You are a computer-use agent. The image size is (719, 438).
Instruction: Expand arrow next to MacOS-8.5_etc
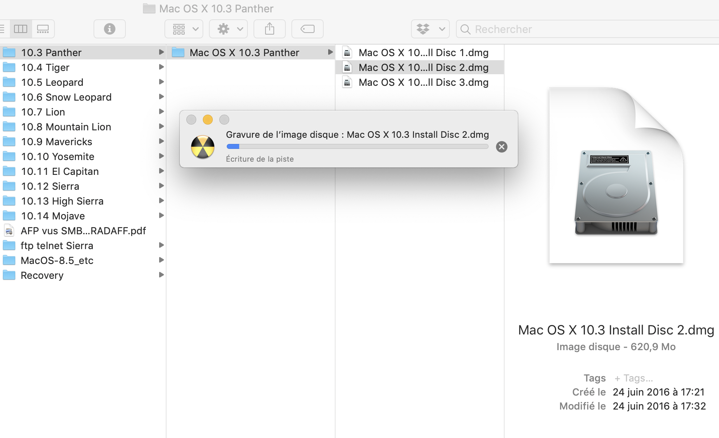click(x=161, y=260)
